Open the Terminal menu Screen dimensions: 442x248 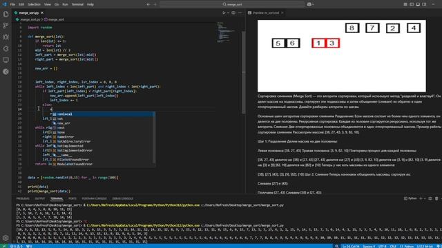[x=77, y=4]
